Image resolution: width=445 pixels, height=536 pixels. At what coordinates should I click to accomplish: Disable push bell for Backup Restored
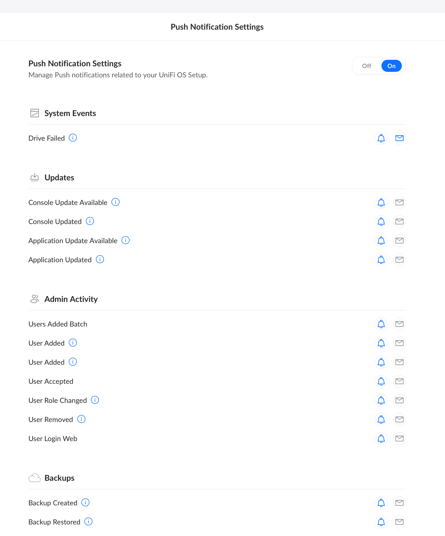click(x=381, y=522)
